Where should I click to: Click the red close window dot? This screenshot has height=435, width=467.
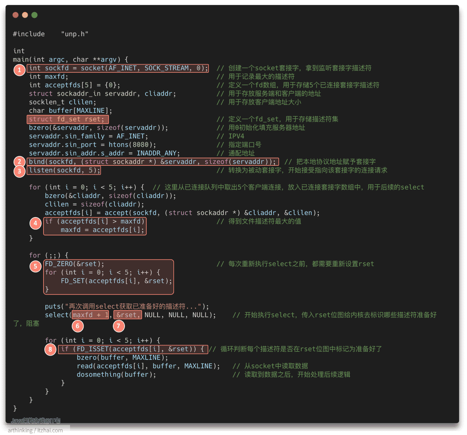pyautogui.click(x=16, y=15)
